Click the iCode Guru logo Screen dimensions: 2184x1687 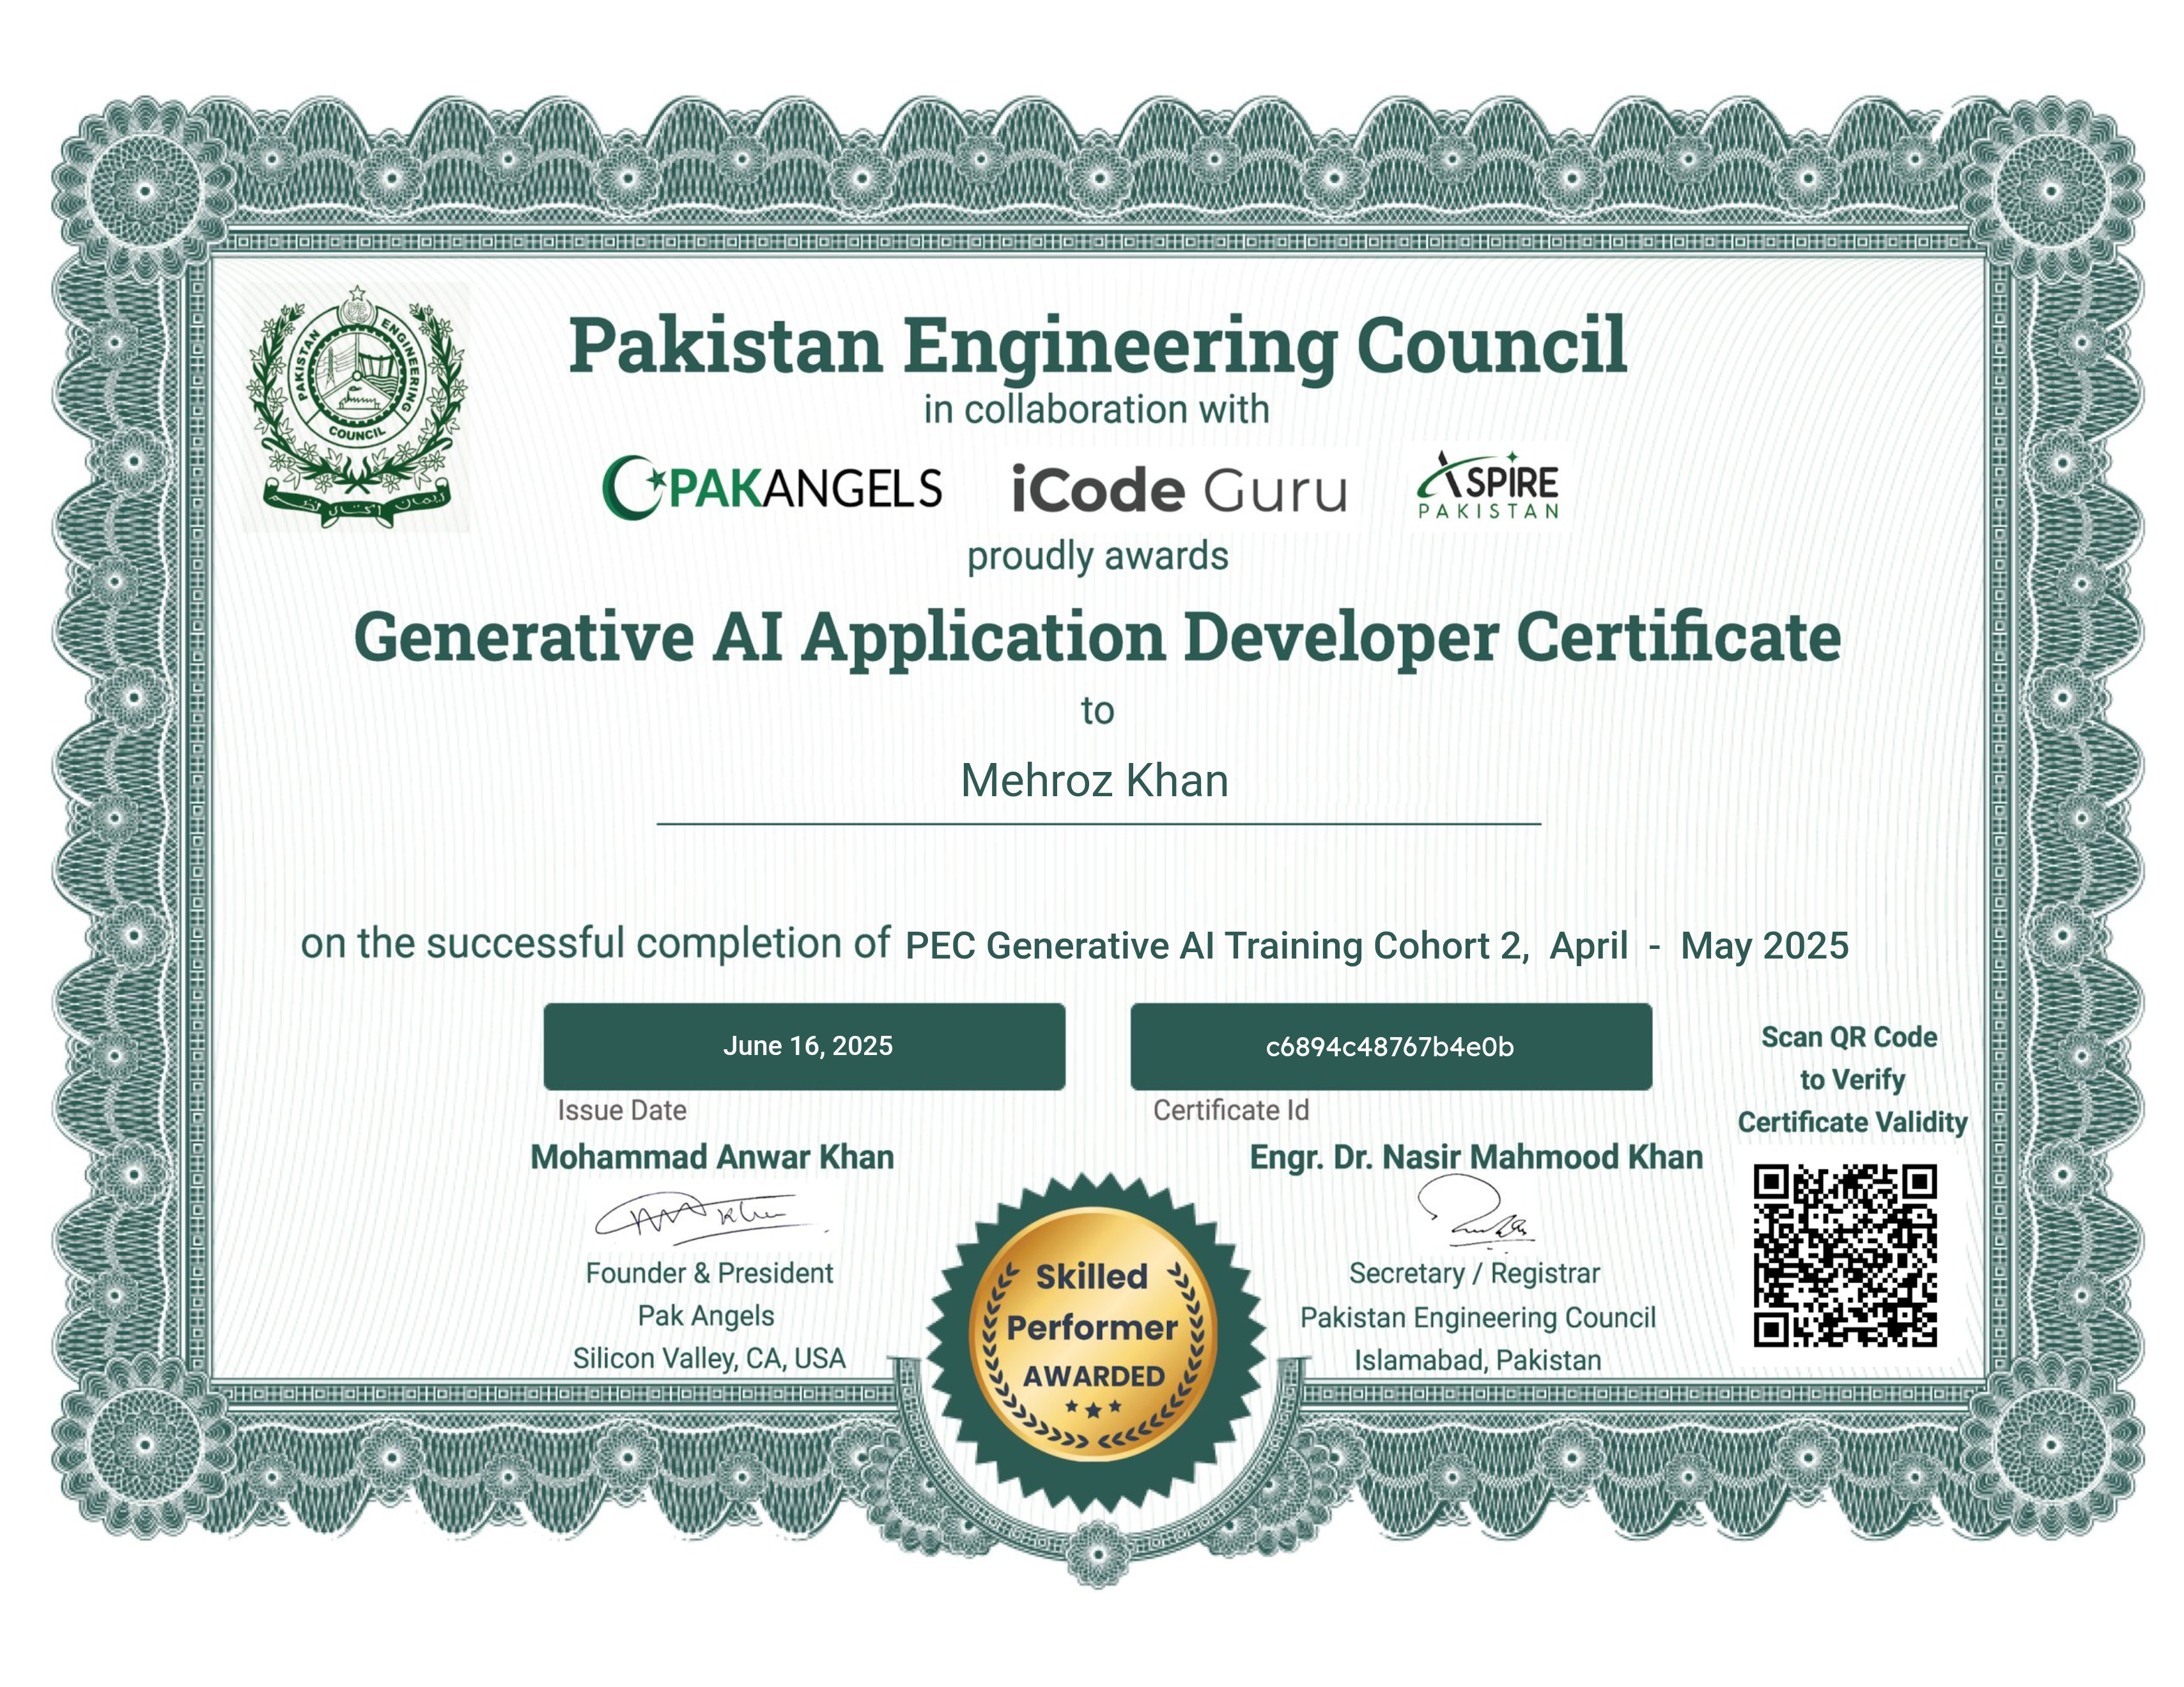pyautogui.click(x=1179, y=490)
